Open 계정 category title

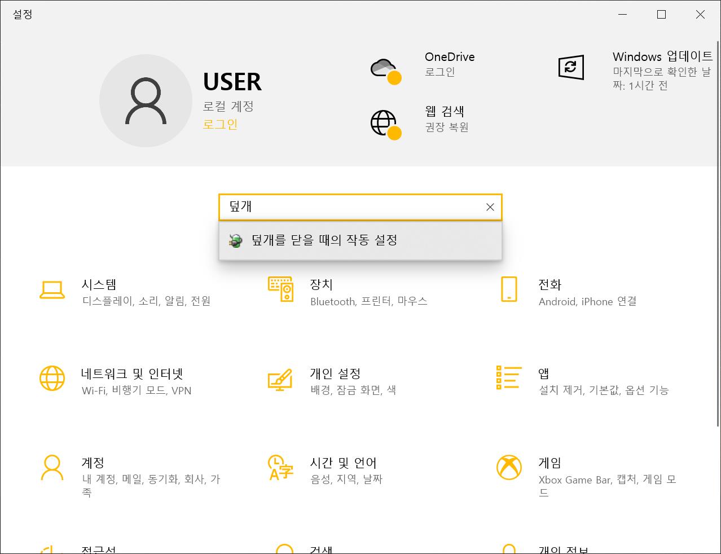click(93, 463)
